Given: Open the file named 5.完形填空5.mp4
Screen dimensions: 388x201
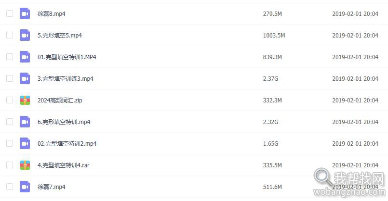Looking at the screenshot, I should [x=60, y=35].
